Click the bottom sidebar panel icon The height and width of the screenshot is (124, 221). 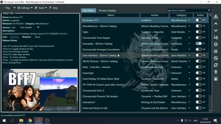pos(215,79)
